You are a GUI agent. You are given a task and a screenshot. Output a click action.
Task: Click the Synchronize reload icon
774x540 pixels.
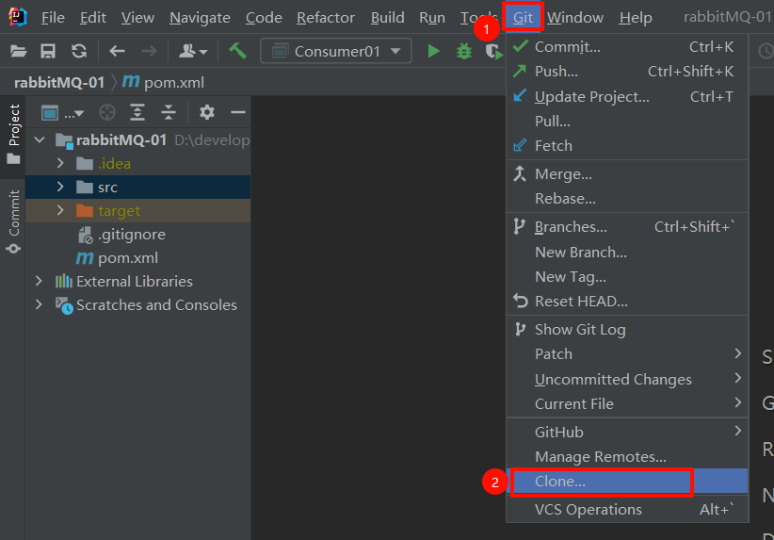pyautogui.click(x=79, y=51)
